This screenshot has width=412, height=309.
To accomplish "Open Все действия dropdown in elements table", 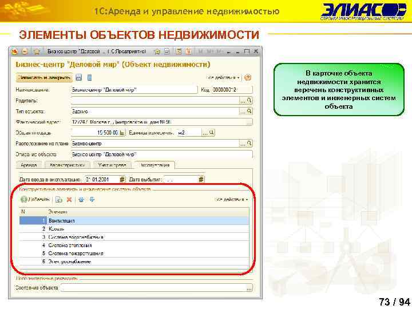I will (231, 200).
